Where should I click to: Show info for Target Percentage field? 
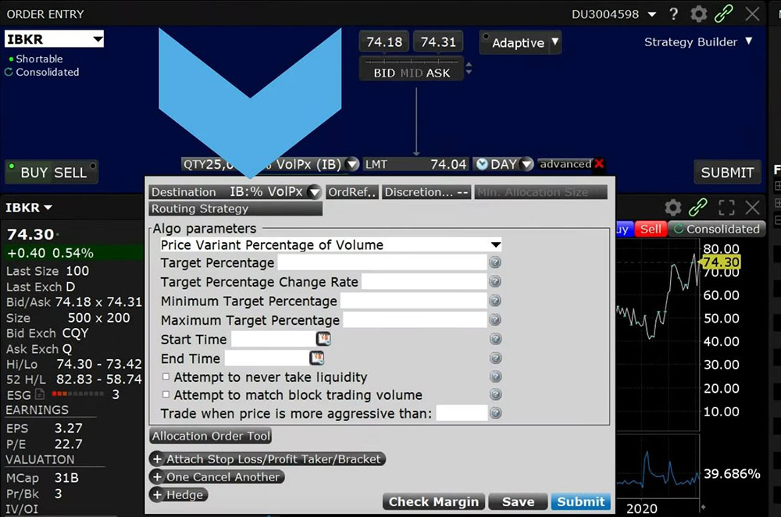pyautogui.click(x=494, y=263)
